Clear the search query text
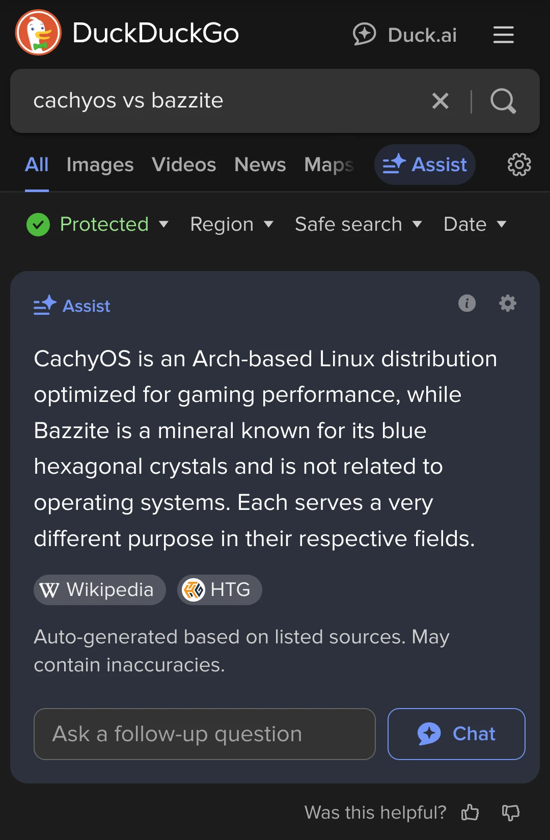The image size is (550, 840). (x=441, y=101)
